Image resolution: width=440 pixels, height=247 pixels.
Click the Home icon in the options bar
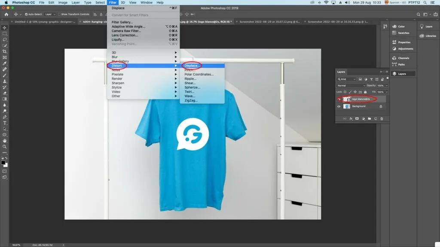[6, 14]
